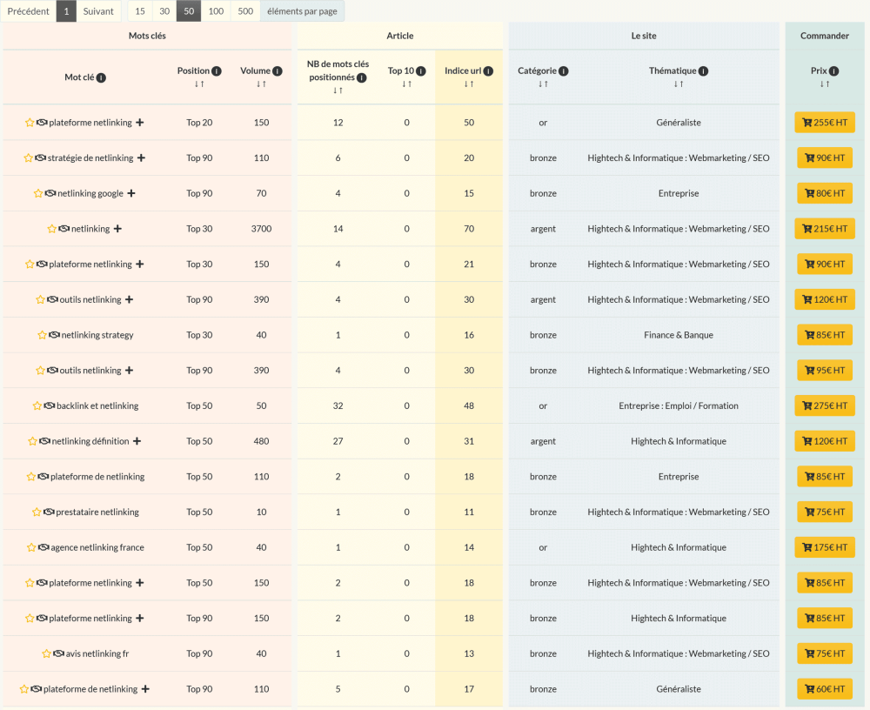Click the Thématique info icon

703,71
